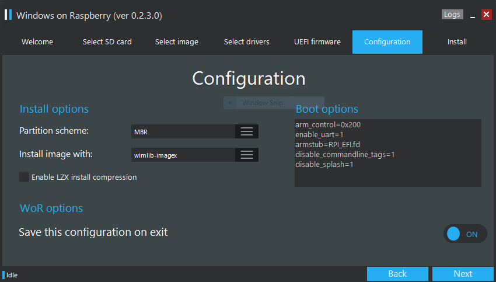Enable LZX install compression checkbox
This screenshot has width=496, height=282.
24,177
